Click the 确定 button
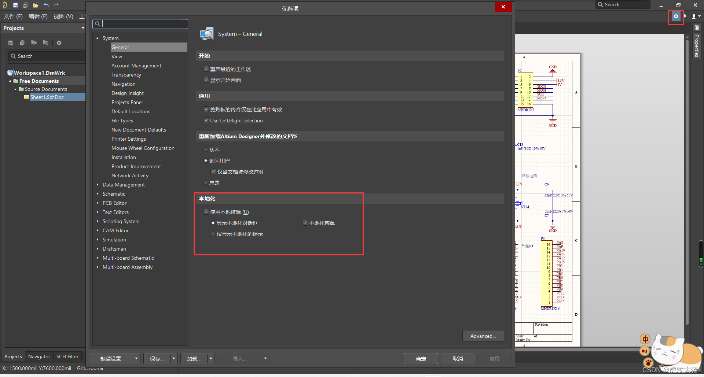Viewport: 704px width, 377px height. click(421, 359)
